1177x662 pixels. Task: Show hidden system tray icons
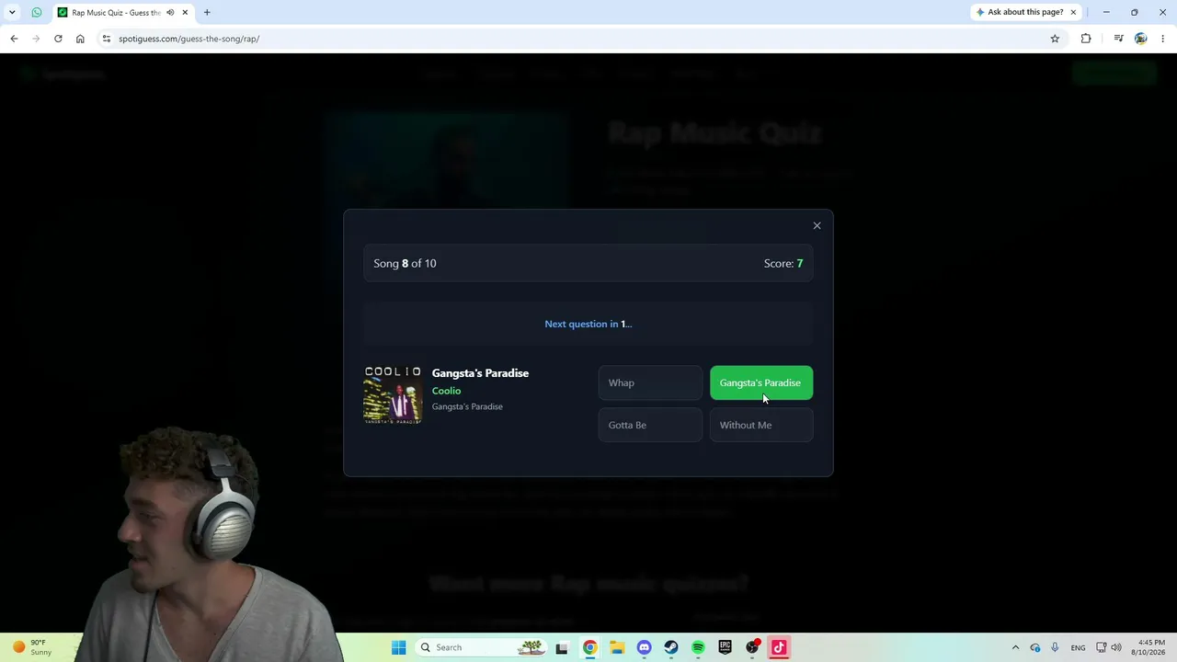(1015, 647)
